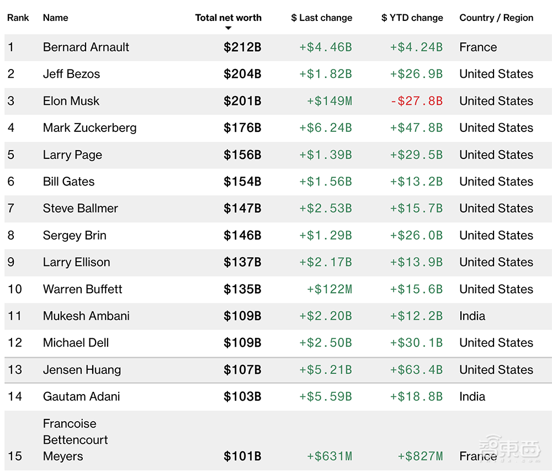Click Francoise Bettencourt Meyers name
This screenshot has height=473, width=552.
tap(75, 440)
